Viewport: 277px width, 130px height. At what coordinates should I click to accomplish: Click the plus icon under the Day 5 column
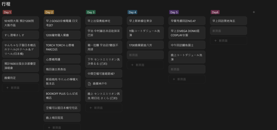tap(174, 79)
